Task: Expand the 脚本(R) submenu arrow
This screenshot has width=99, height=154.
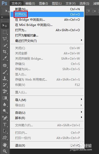Action: coord(82,117)
